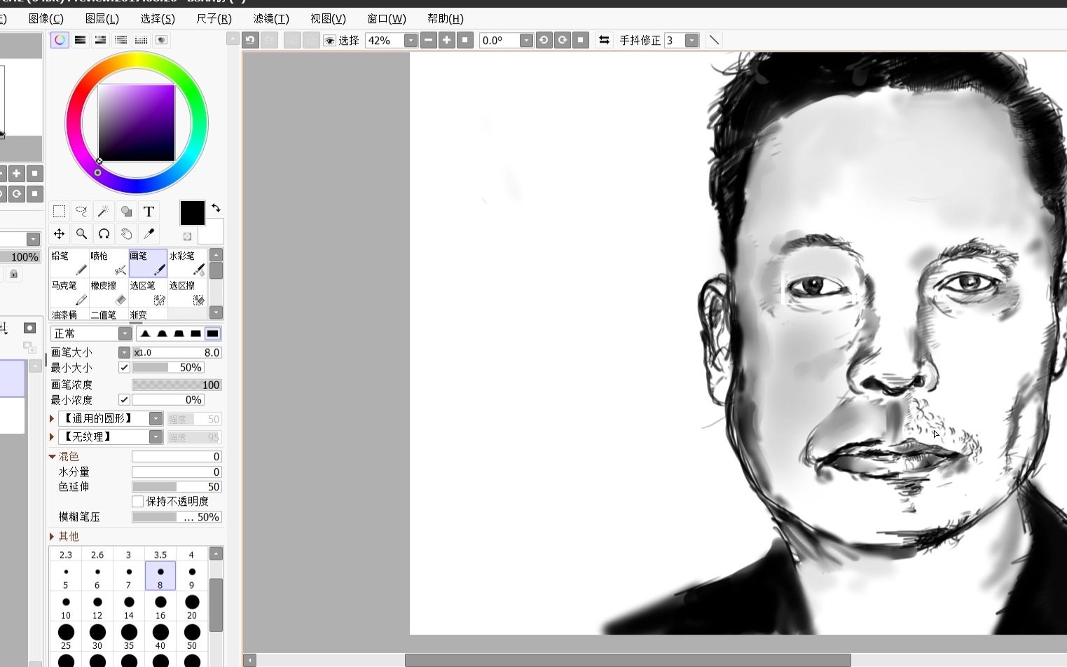Open the rotation angle 0.0° dropdown
This screenshot has height=667, width=1067.
coord(526,41)
